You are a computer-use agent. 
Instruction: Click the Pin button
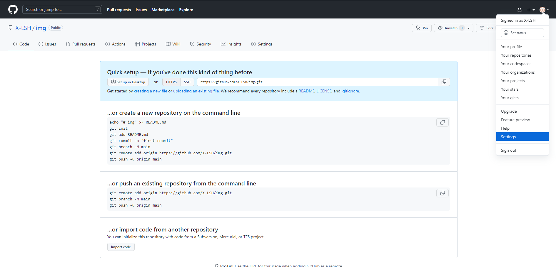tap(422, 28)
